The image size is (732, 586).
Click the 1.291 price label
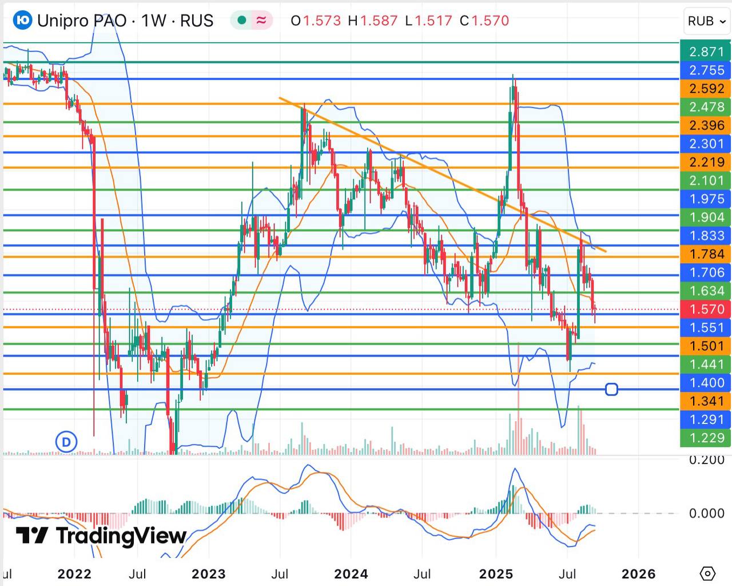706,419
